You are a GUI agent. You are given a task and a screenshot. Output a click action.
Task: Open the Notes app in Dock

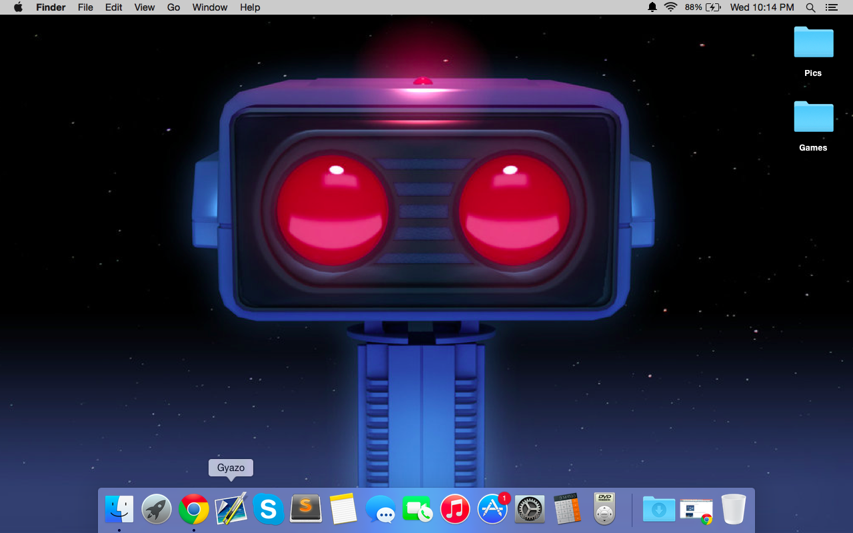pyautogui.click(x=343, y=510)
